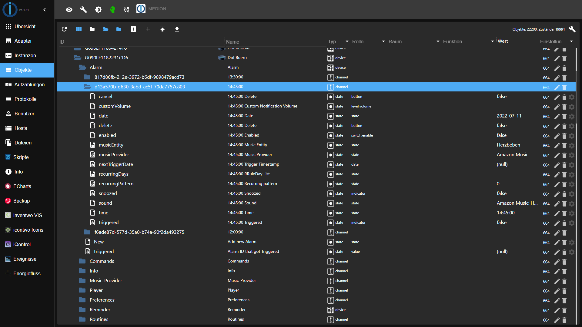Open Protokolle in sidebar
Screen dimensions: 582x327
click(27, 99)
